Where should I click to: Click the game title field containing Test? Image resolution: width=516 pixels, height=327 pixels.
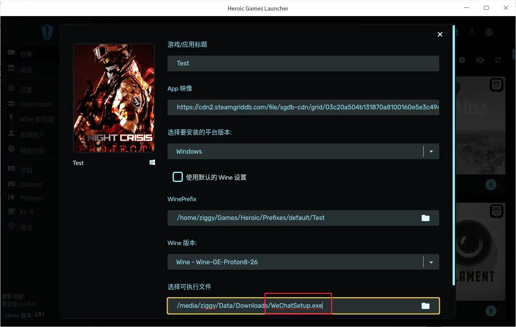pos(303,63)
